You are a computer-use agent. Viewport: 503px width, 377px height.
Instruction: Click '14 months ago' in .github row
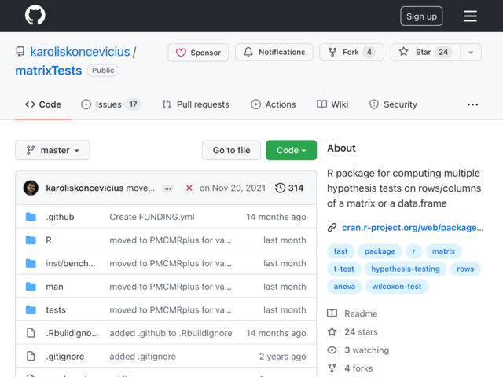coord(276,217)
